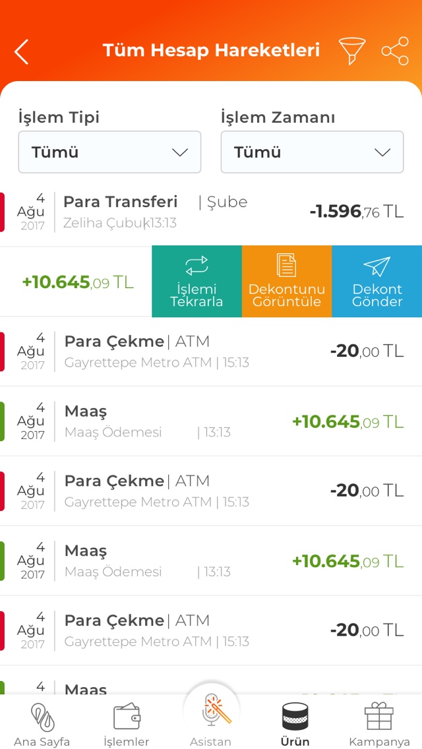
Task: Open first Maaş Ödemesi transaction row
Action: tap(198, 421)
